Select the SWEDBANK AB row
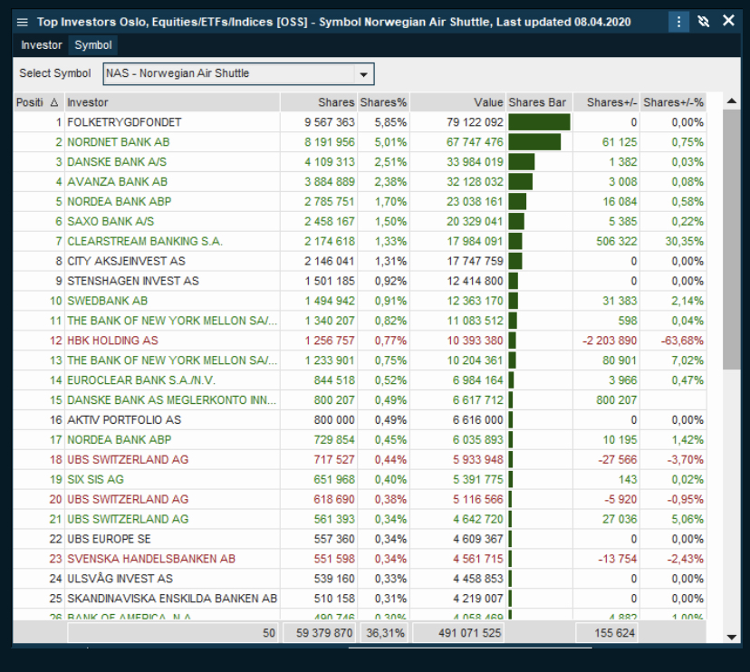Viewport: 750px width, 672px height. 360,301
